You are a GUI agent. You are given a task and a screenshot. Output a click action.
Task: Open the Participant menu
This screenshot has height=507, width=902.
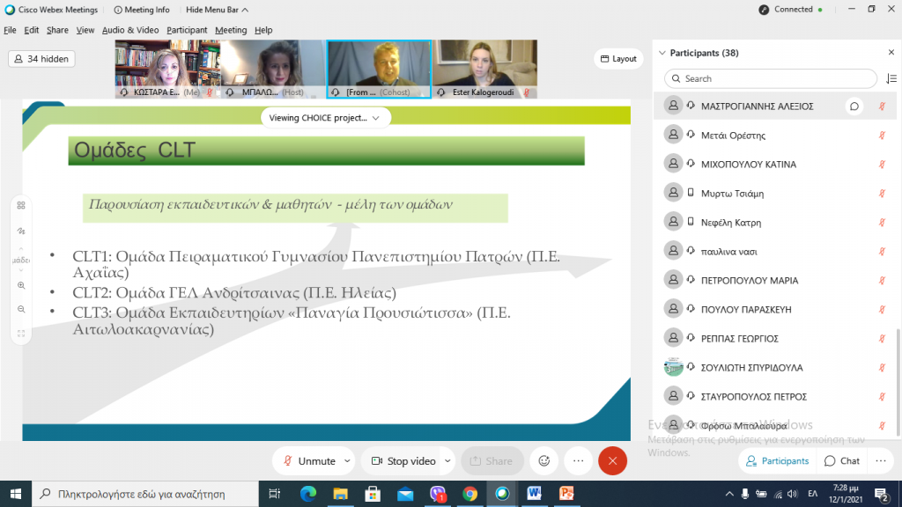[x=187, y=30]
